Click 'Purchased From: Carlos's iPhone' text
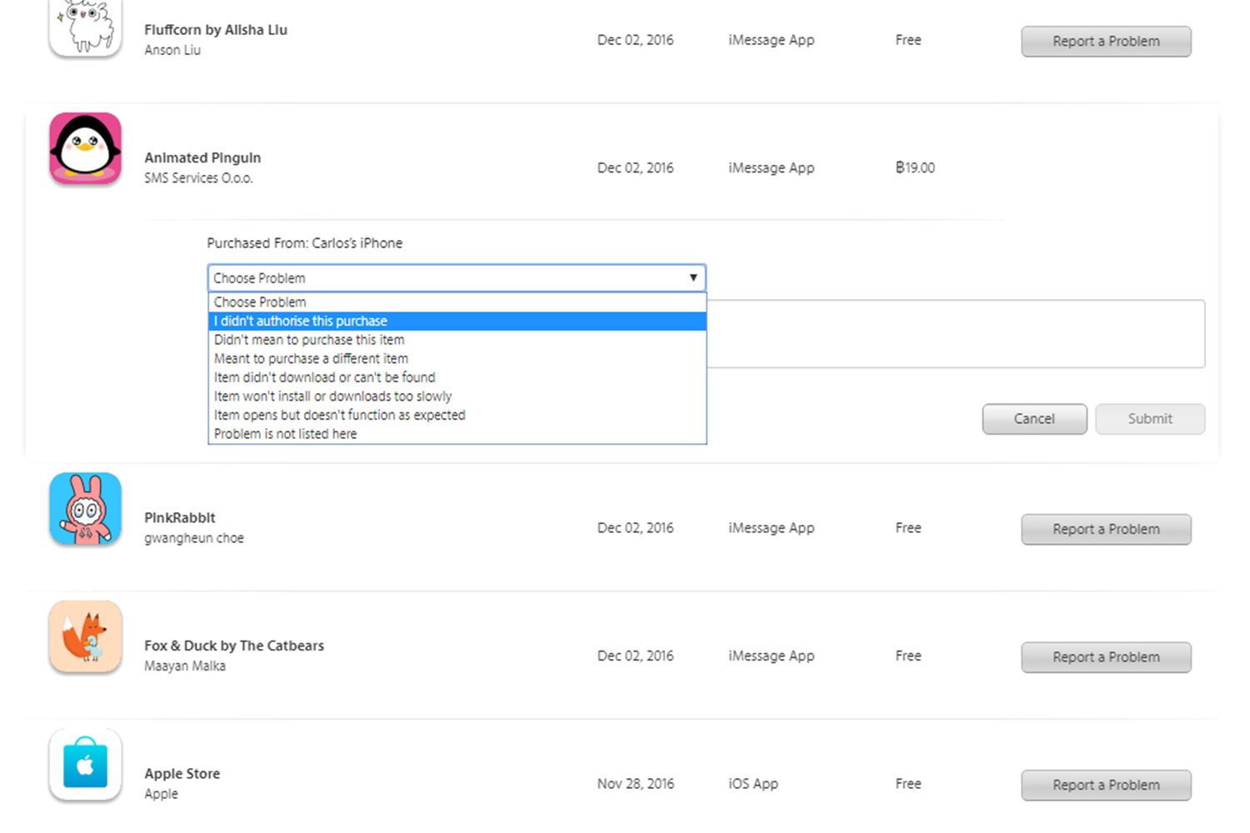Viewport: 1250px width, 833px height. [x=305, y=243]
